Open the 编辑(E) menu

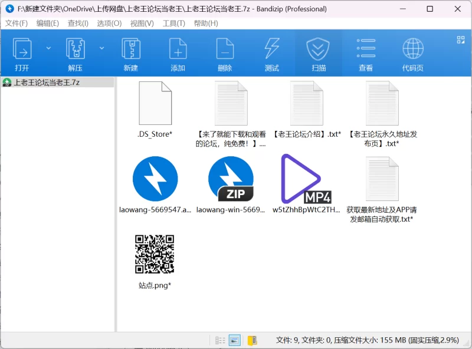click(x=48, y=23)
